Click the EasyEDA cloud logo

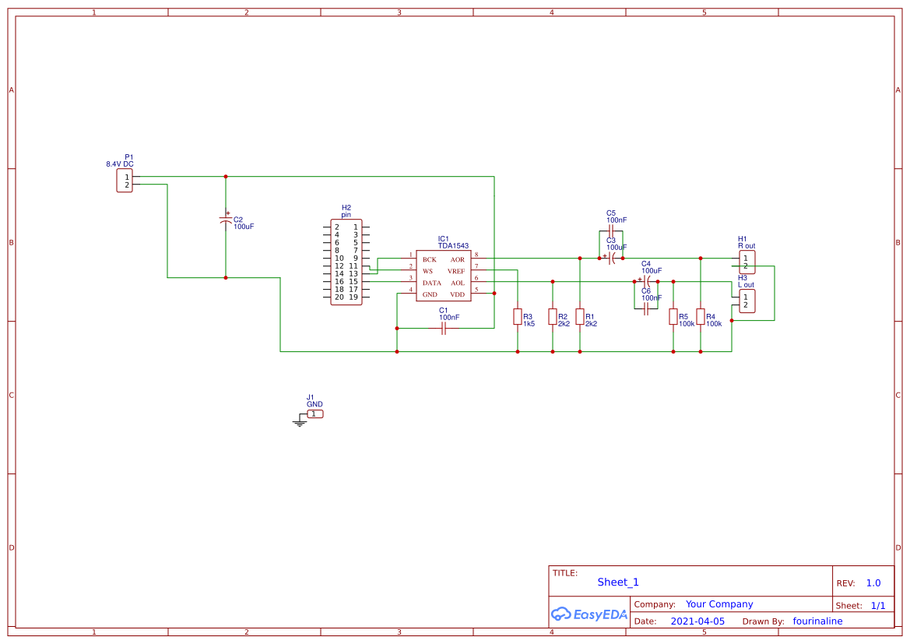coord(589,614)
